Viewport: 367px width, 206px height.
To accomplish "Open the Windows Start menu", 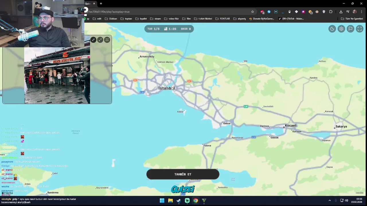I will (x=162, y=201).
